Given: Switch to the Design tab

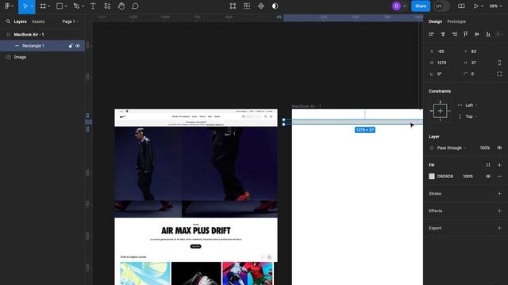Looking at the screenshot, I should click(x=435, y=21).
